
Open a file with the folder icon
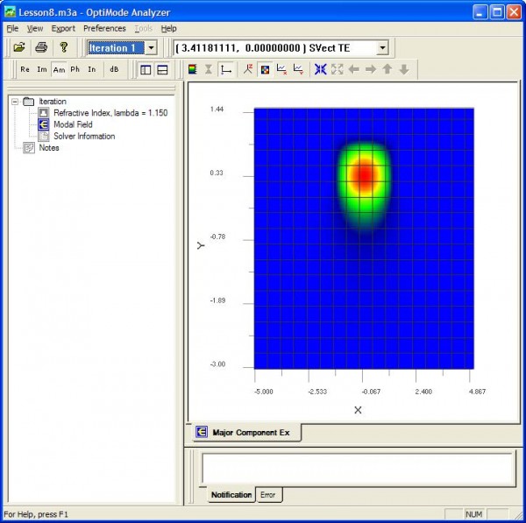click(x=19, y=47)
